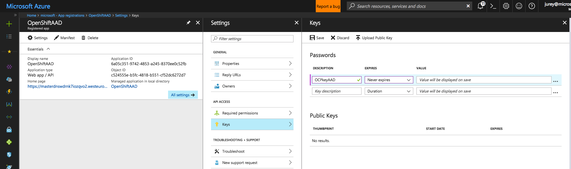Collapse the Essentials section
This screenshot has width=571, height=169.
coord(48,49)
